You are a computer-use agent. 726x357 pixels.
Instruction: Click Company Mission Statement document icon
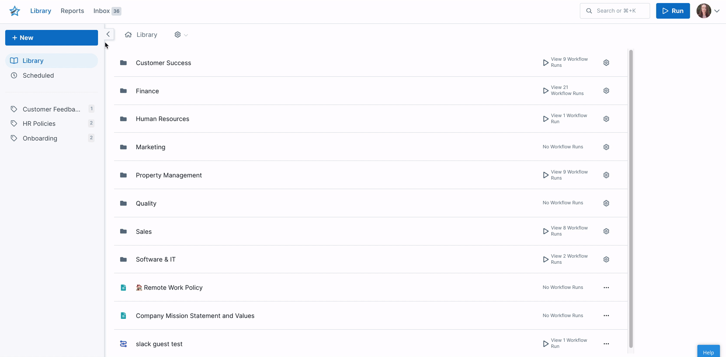pyautogui.click(x=124, y=316)
